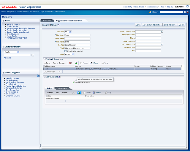Click in the E-Mail field
Image resolution: width=190 pixels, height=152 pixels.
point(77,48)
